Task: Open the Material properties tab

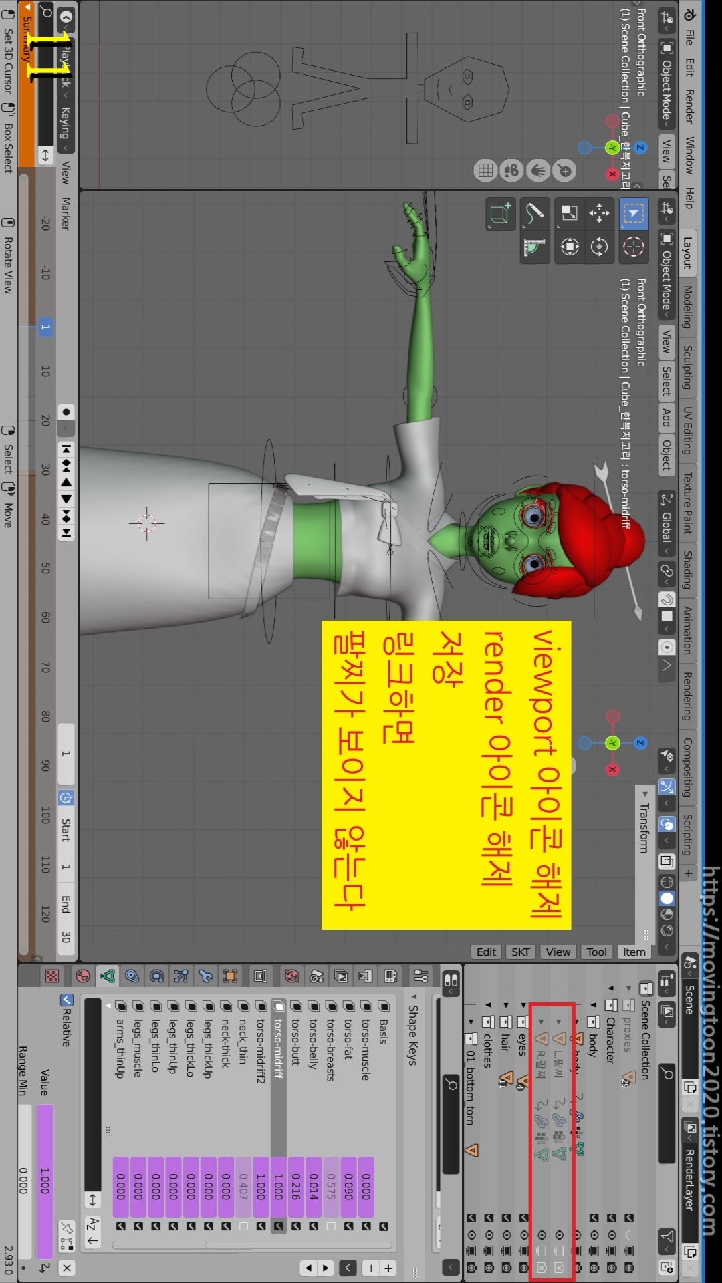Action: pos(83,976)
